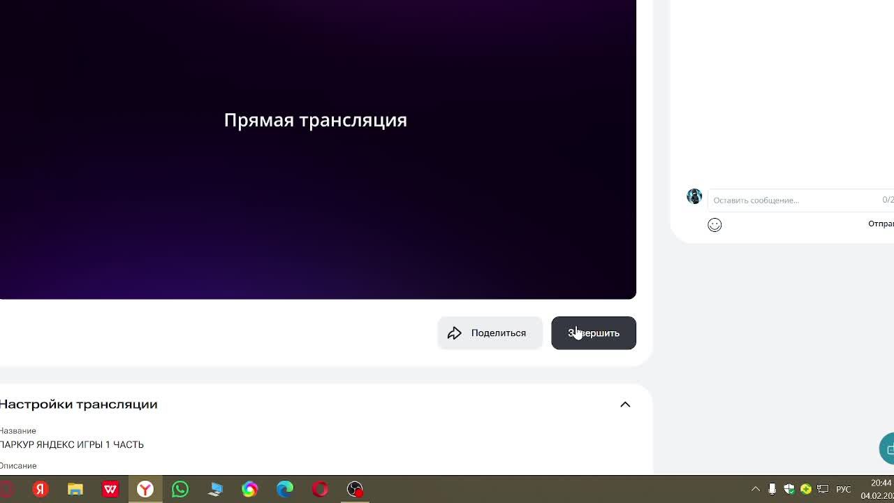Viewport: 894px width, 503px height.
Task: Click the microphone tray icon
Action: [x=772, y=489]
